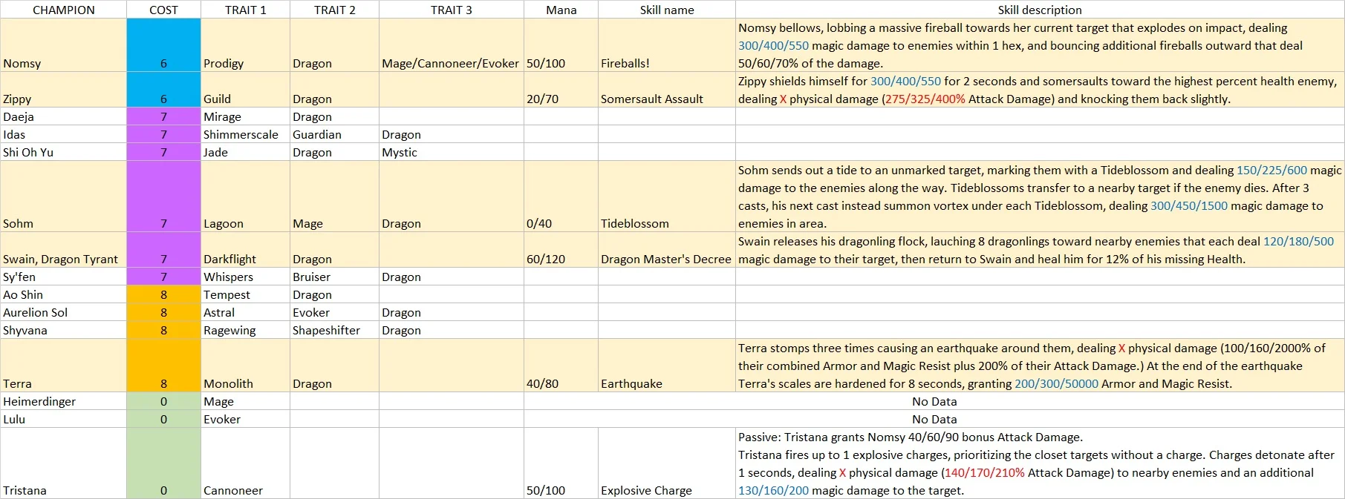1345x499 pixels.
Task: Click the blue cost cell for Nomsy
Action: [x=163, y=45]
